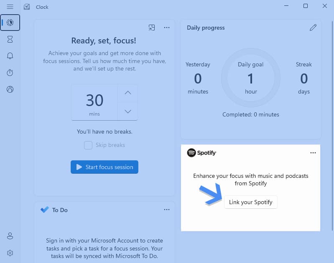Viewport: 334px width, 263px height.
Task: Start the focus session
Action: [x=105, y=167]
